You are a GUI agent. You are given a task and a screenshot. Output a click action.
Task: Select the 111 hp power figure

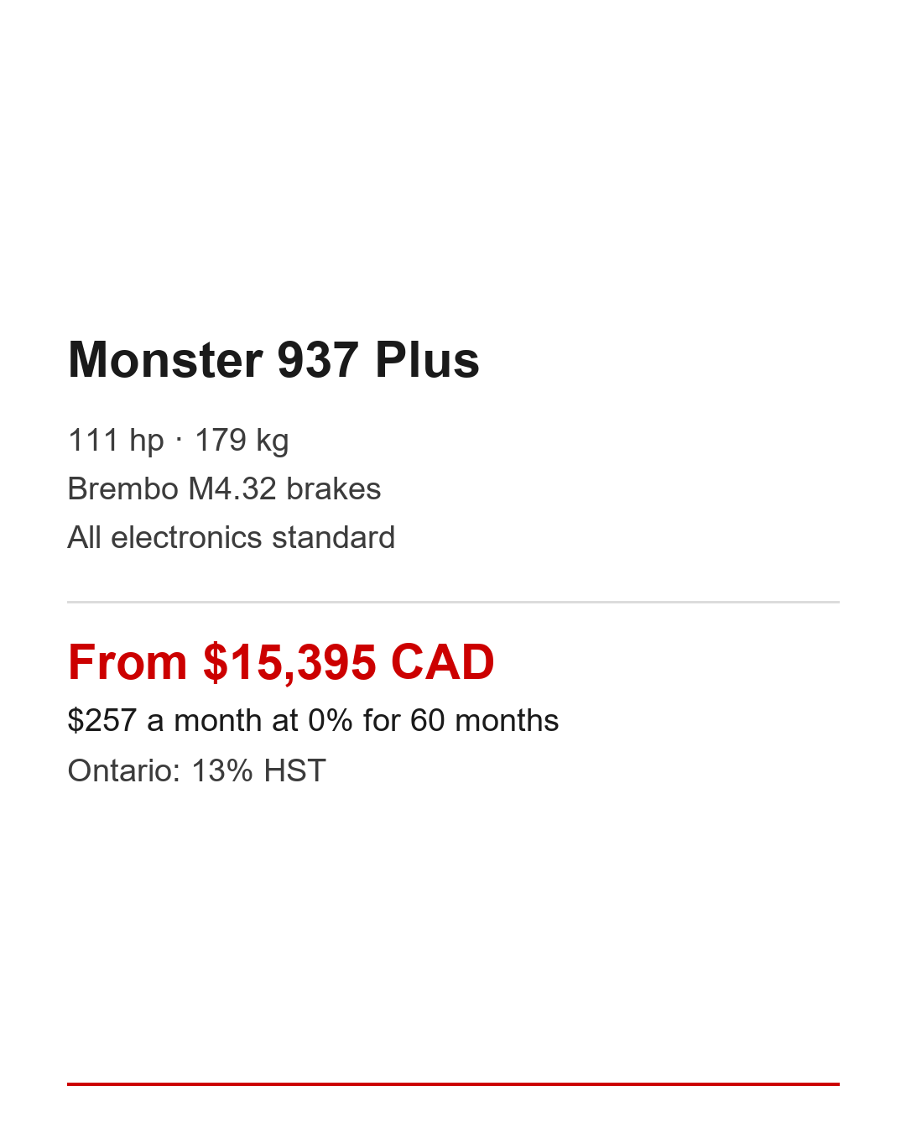point(116,440)
